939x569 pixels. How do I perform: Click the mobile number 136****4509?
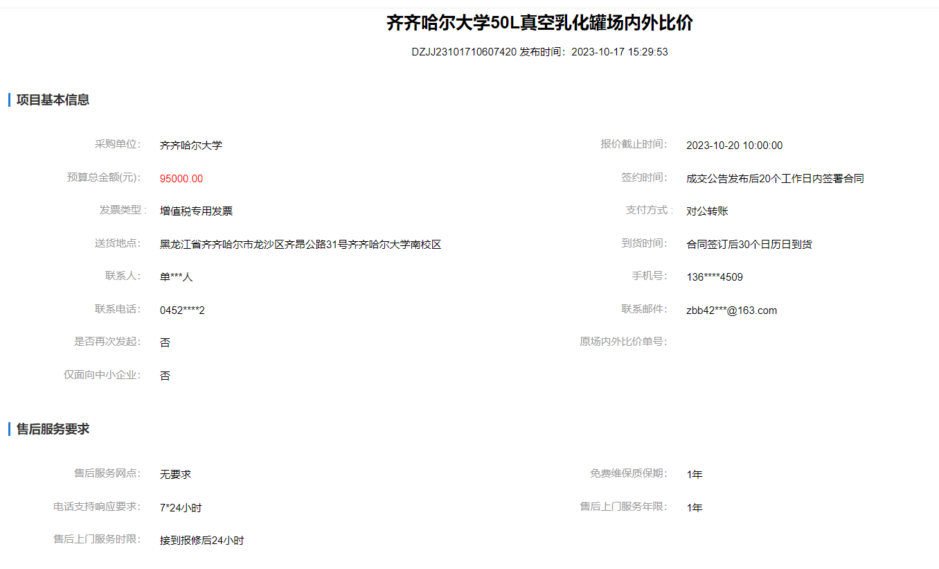tap(715, 277)
